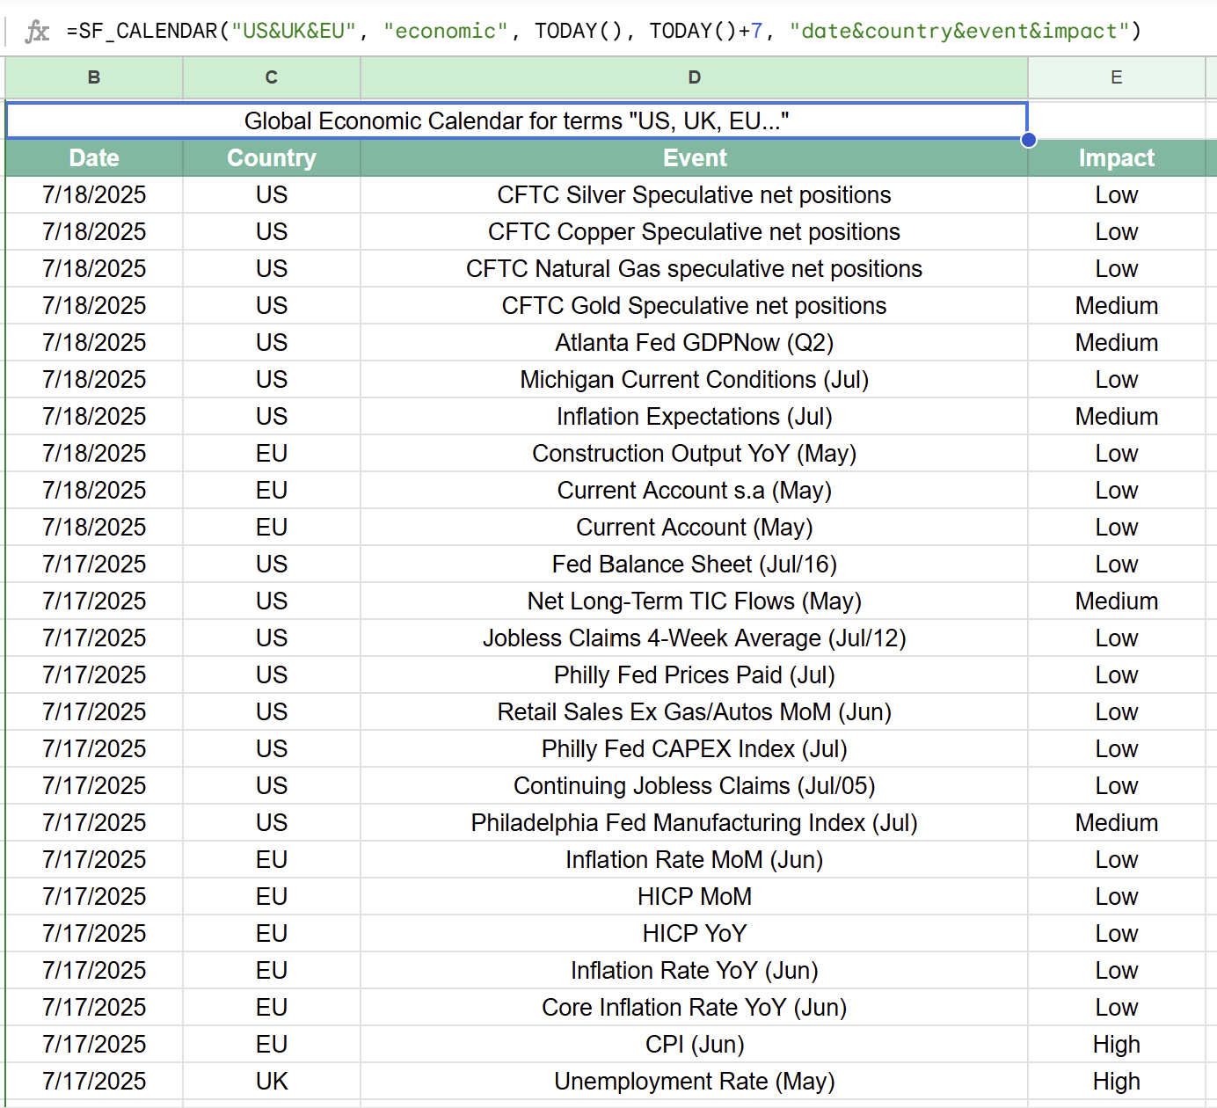Screen dimensions: 1217x1108
Task: Select the High impact cell for CPI (Jun)
Action: pos(1116,1045)
